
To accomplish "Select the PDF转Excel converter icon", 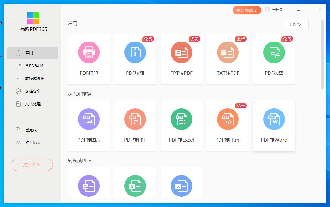I will (x=181, y=119).
